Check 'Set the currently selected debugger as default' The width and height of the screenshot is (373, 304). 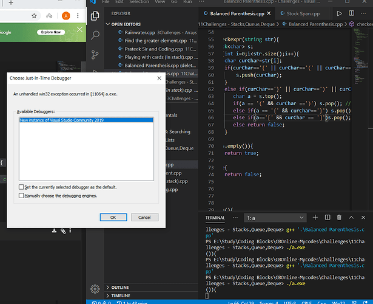(x=21, y=187)
